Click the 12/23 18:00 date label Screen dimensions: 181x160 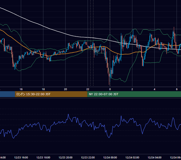[43, 157]
